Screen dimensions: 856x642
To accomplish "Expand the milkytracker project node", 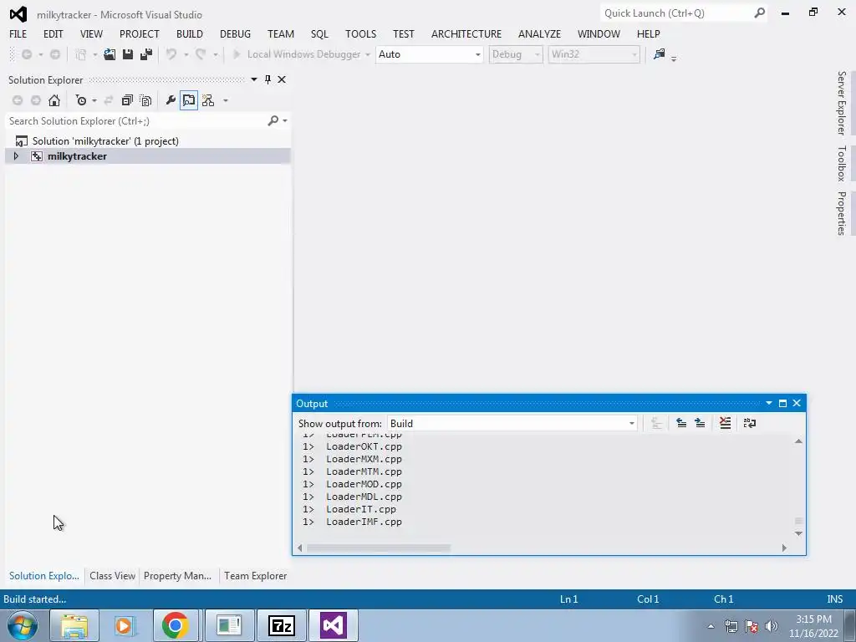I will point(16,156).
